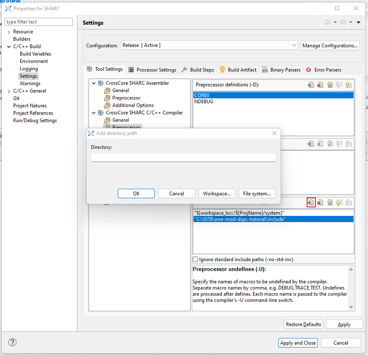
Task: Click Delete icon in Preprocessor definitions toolbar
Action: [x=320, y=85]
